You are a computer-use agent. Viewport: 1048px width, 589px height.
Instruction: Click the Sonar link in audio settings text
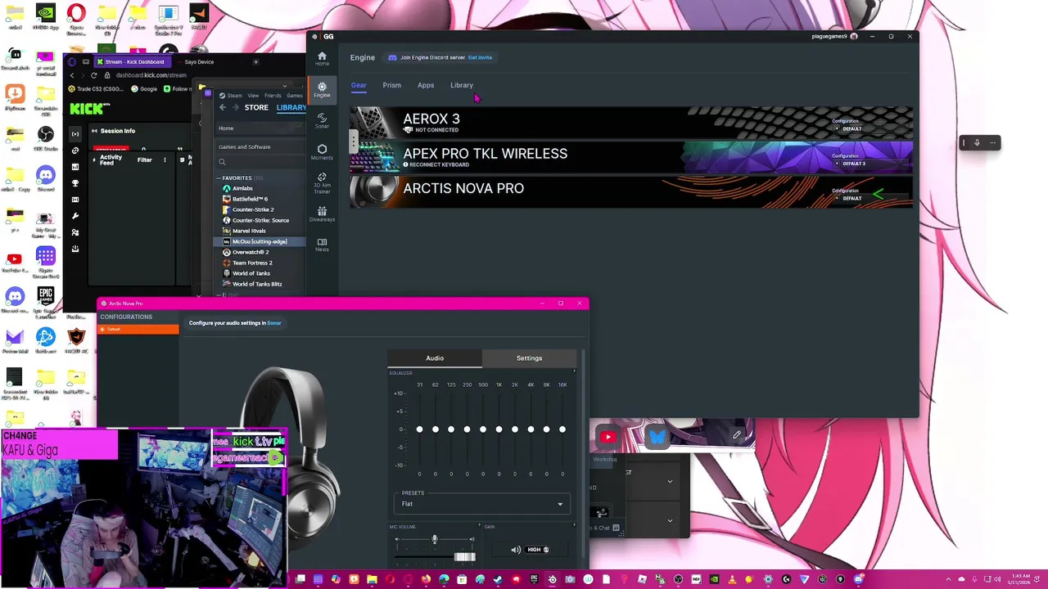[x=274, y=323]
